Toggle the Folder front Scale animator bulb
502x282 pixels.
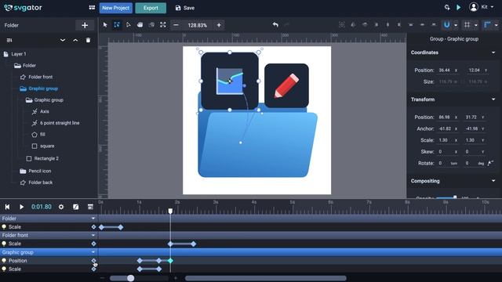[x=4, y=244]
